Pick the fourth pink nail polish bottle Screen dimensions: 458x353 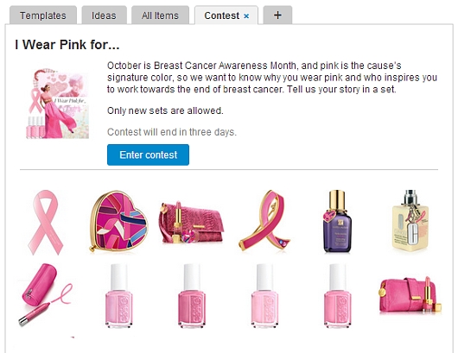click(x=338, y=296)
